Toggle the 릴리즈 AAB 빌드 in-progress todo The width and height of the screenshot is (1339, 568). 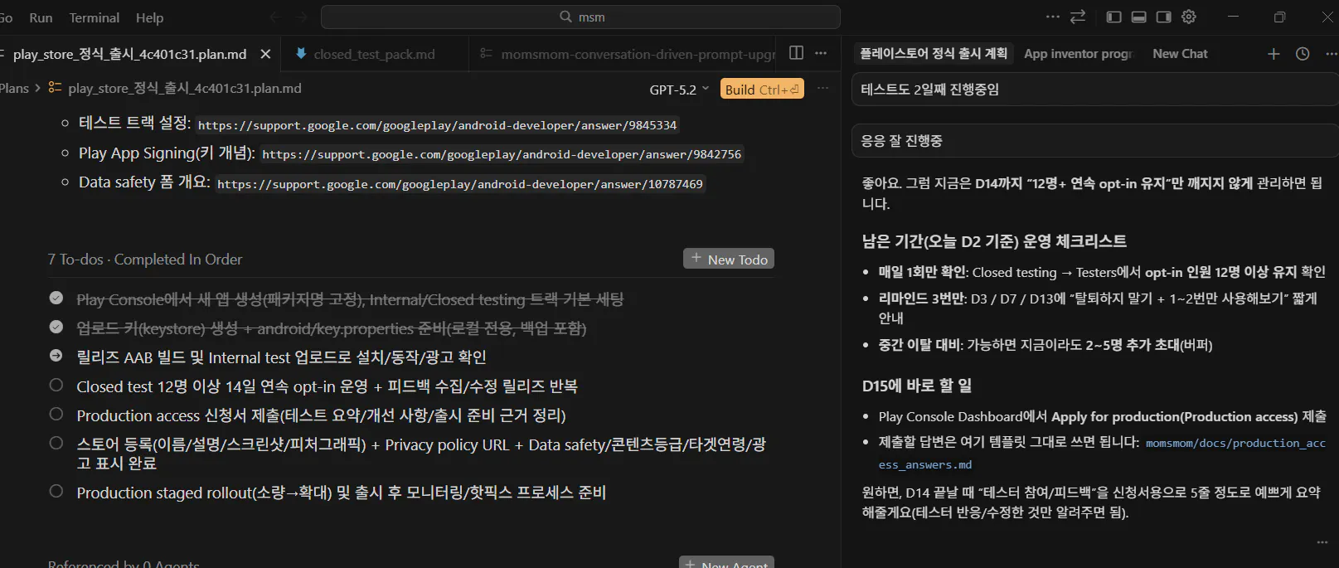56,356
